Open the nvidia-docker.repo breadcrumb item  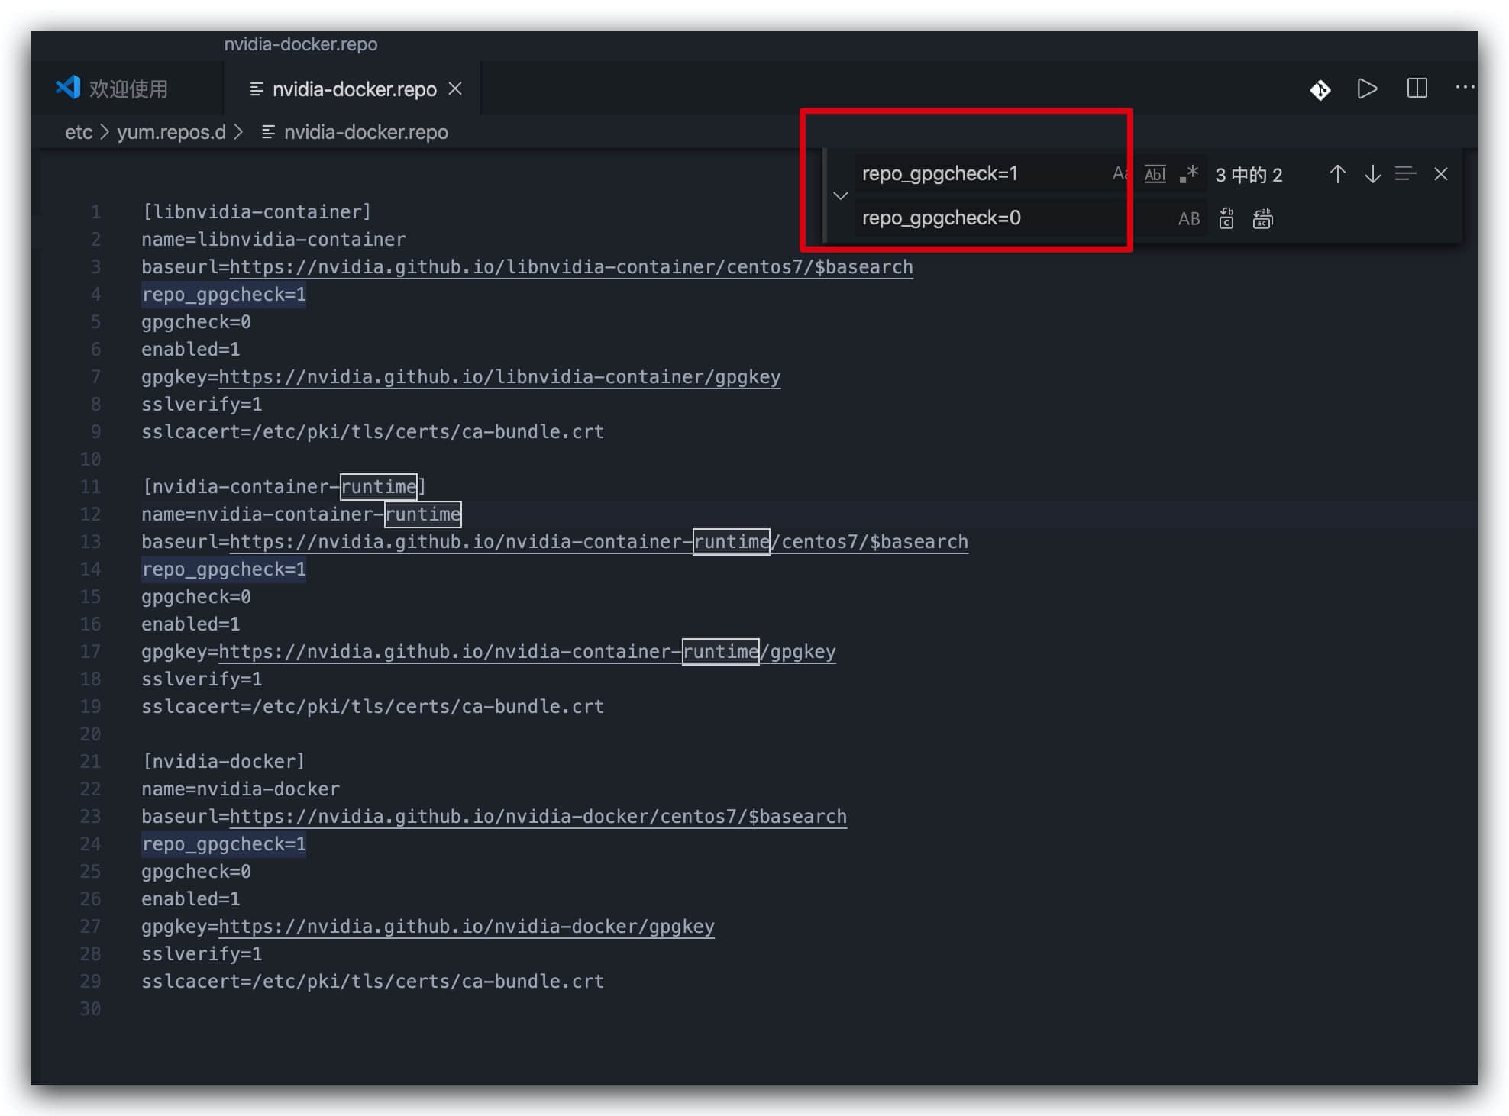(355, 132)
